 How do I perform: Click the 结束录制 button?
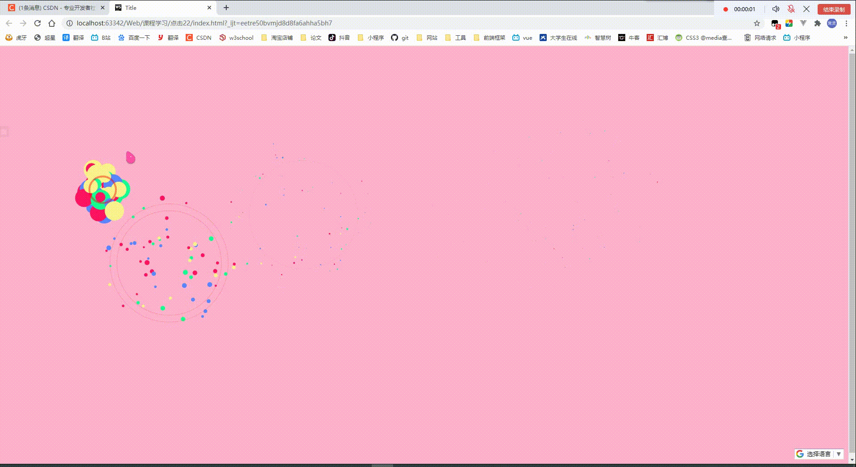click(834, 9)
